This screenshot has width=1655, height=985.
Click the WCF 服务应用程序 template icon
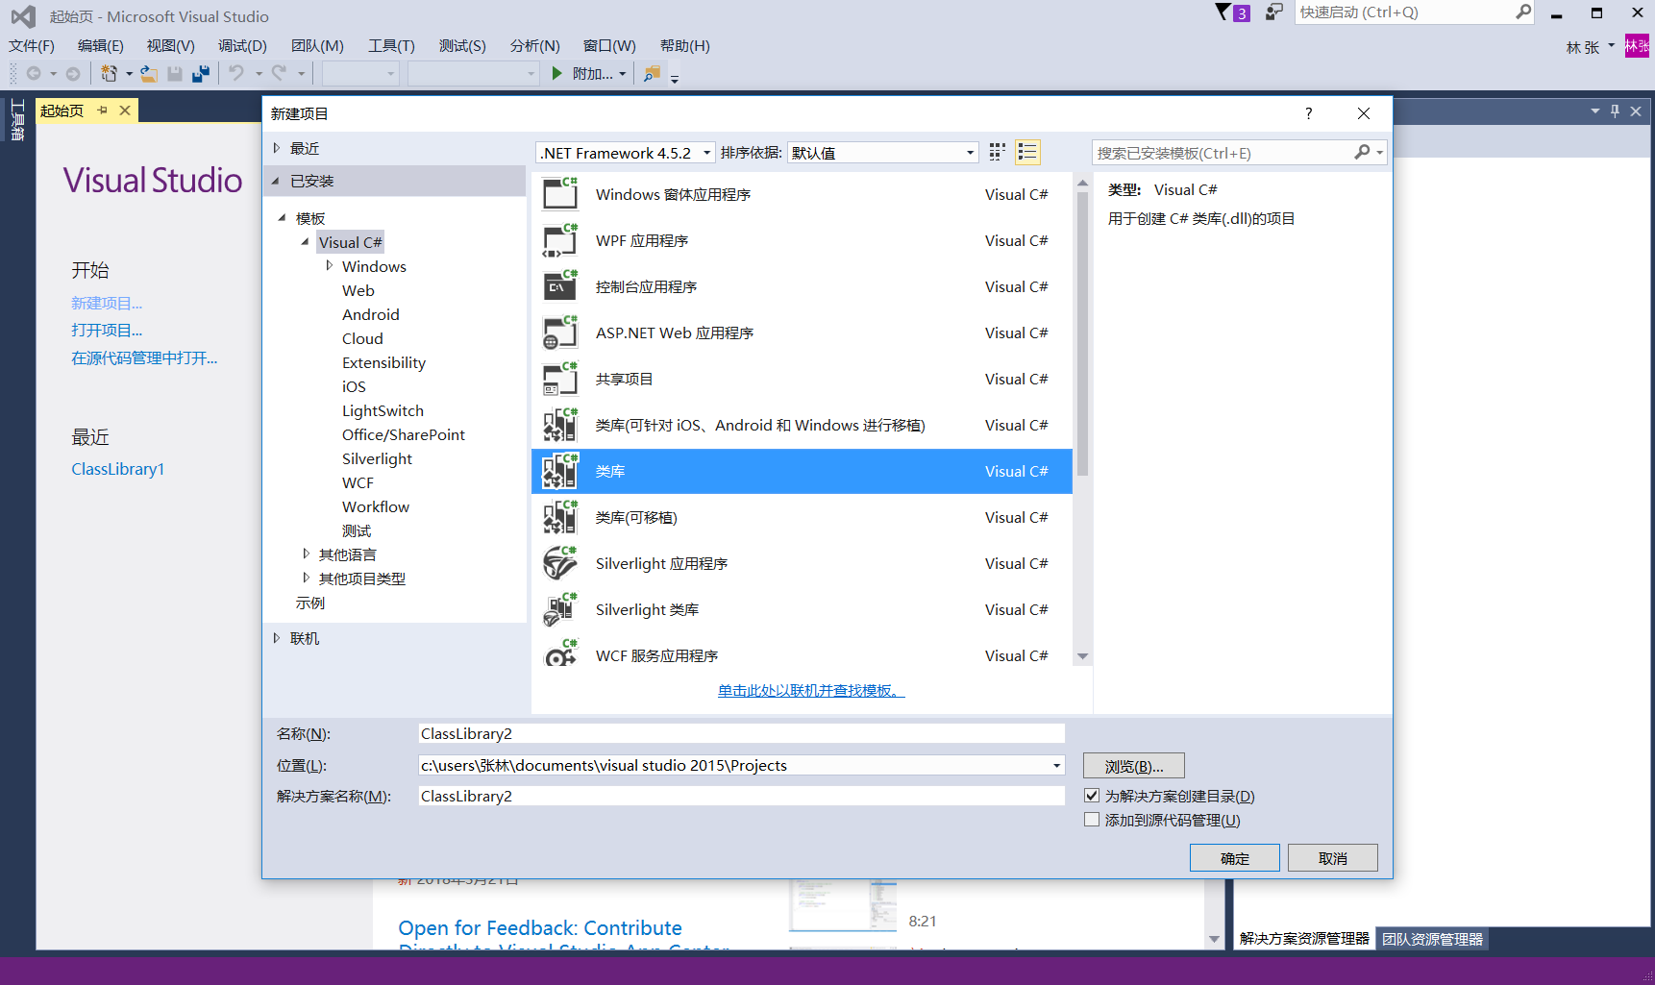pos(560,654)
